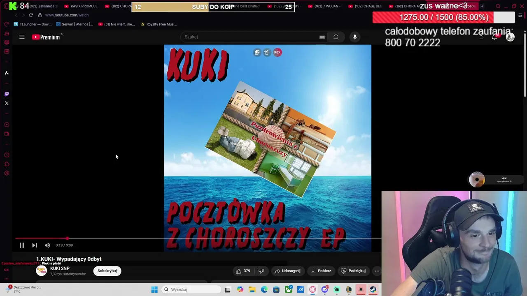Open the YouTube create upload icon
527x296 pixels.
click(480, 37)
